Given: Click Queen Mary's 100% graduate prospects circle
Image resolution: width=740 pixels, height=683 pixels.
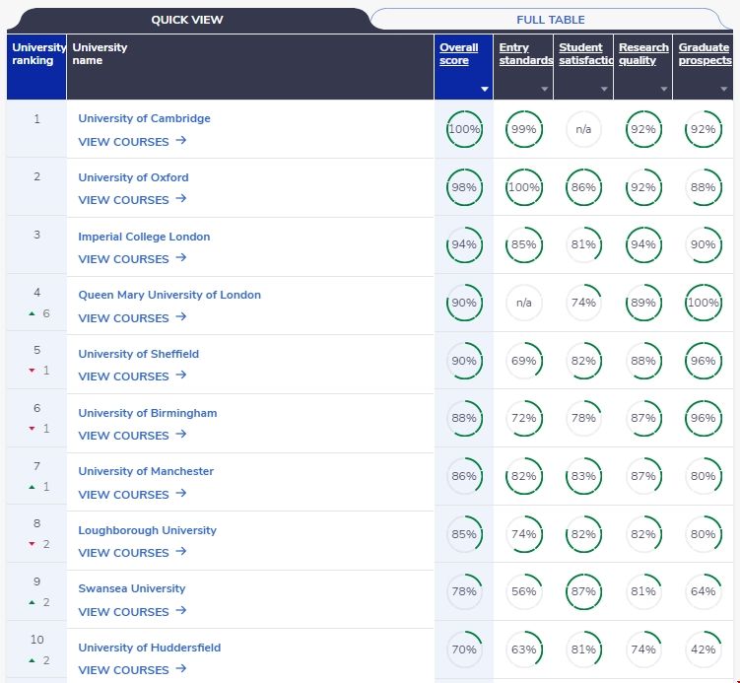Looking at the screenshot, I should coord(703,304).
